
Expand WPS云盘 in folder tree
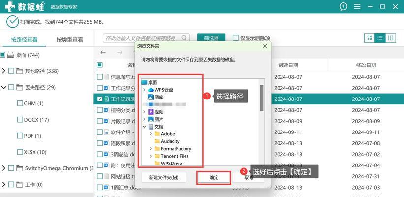pos(144,90)
